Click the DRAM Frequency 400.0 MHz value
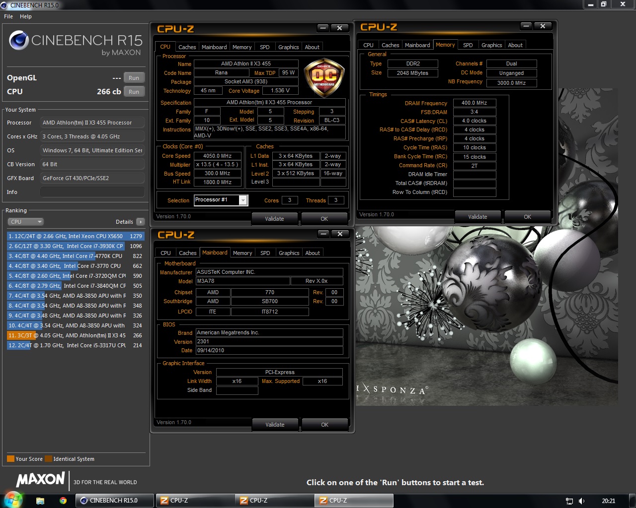 click(475, 103)
